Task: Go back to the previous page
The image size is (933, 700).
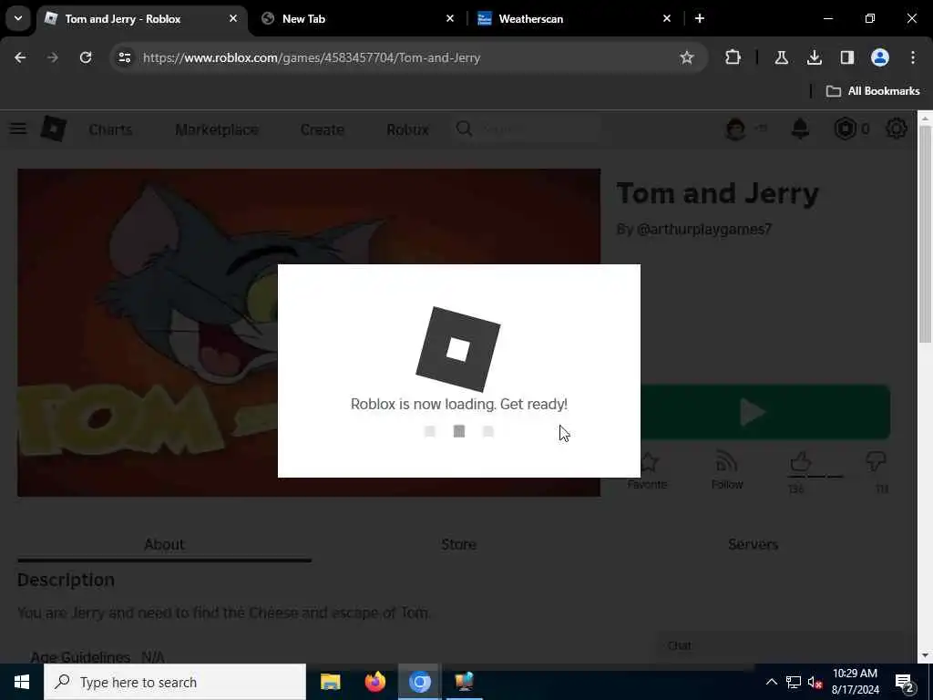Action: pyautogui.click(x=20, y=57)
